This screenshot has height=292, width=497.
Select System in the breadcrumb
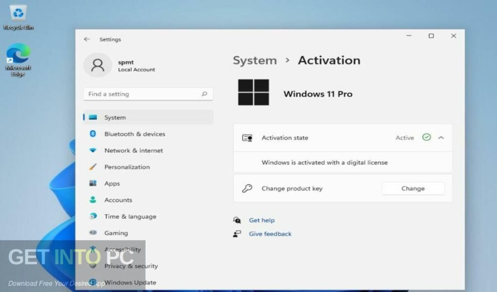(254, 60)
